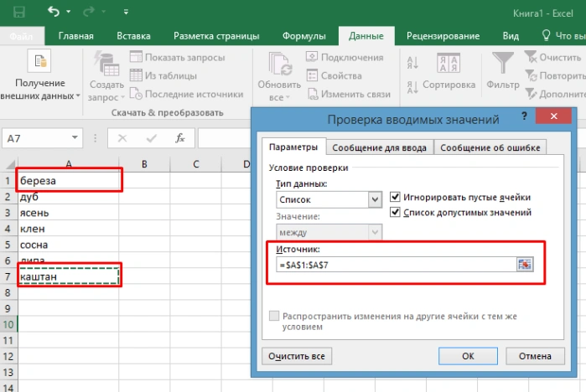
Task: Click the Очистить все button
Action: (297, 356)
